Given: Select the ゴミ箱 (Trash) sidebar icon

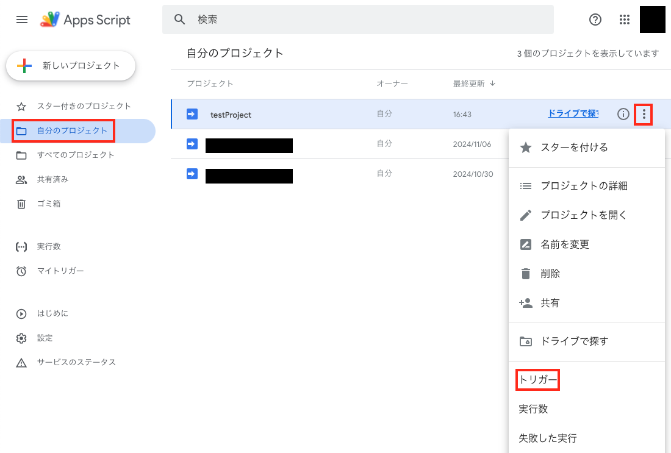Looking at the screenshot, I should (x=22, y=203).
